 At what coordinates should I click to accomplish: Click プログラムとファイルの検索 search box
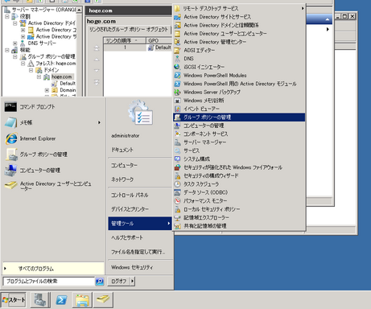pyautogui.click(x=48, y=281)
